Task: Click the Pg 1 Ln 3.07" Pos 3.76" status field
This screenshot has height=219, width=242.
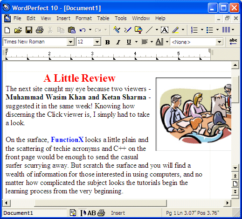Action: click(x=193, y=213)
